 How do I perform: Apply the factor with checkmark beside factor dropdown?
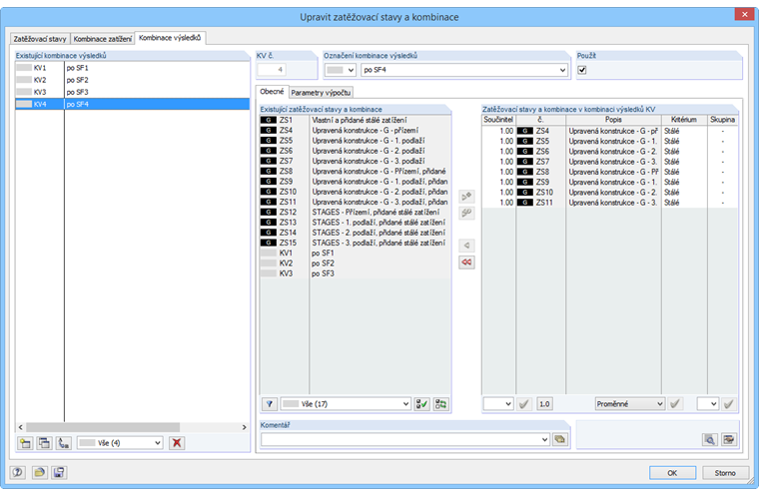tap(523, 404)
